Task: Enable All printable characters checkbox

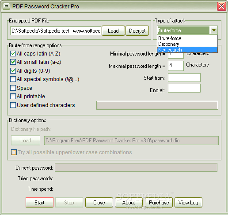Action: point(13,96)
